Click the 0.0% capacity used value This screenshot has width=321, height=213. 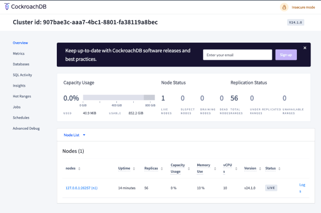pos(71,98)
